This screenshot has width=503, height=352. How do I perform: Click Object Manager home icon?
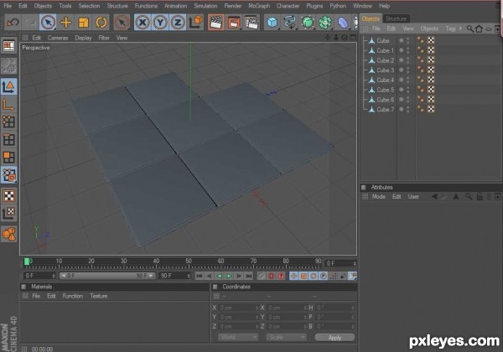tap(479, 28)
